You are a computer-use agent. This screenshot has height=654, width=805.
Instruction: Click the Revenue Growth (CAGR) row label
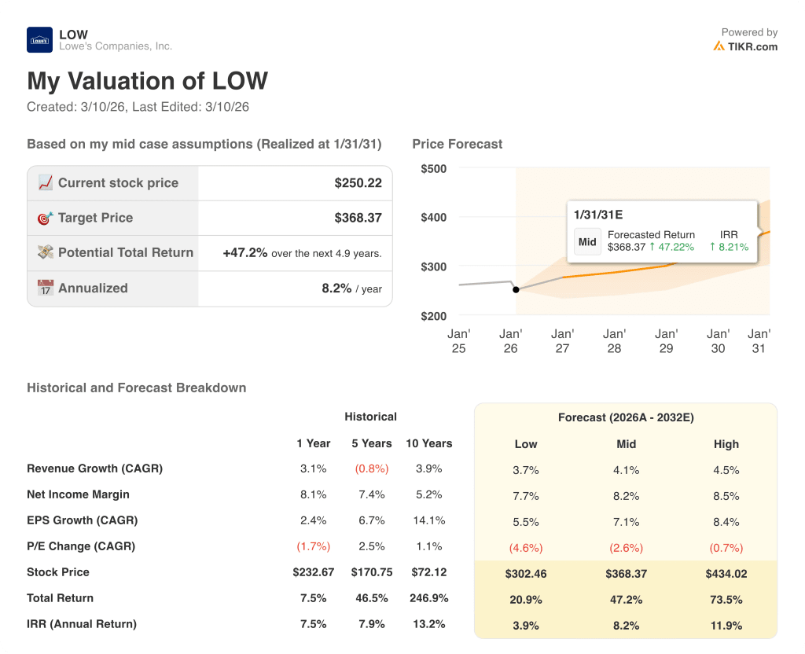(x=94, y=468)
